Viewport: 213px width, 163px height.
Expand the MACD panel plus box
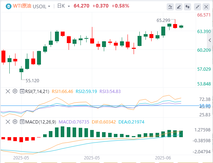tap(22, 122)
